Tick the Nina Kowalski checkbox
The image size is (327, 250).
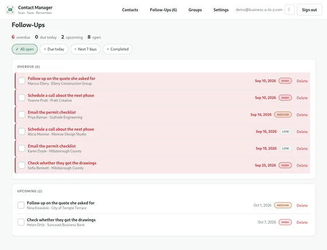(21, 205)
